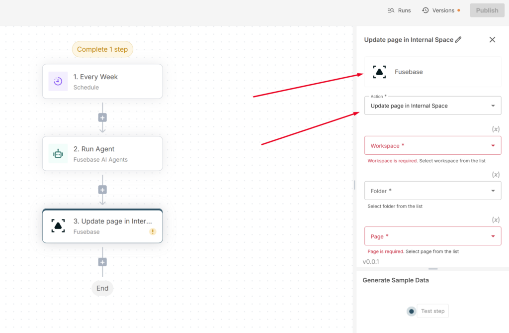Image resolution: width=509 pixels, height=333 pixels.
Task: Click the warning icon on step 3
Action: click(x=153, y=231)
